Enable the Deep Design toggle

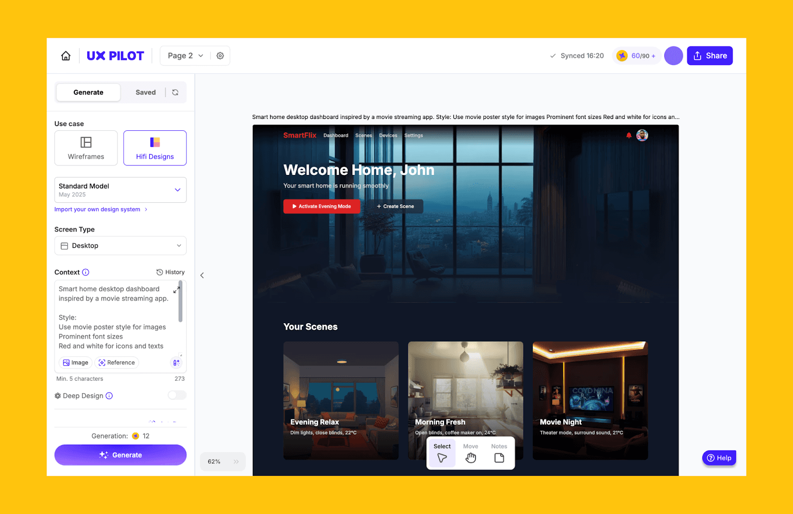tap(176, 395)
